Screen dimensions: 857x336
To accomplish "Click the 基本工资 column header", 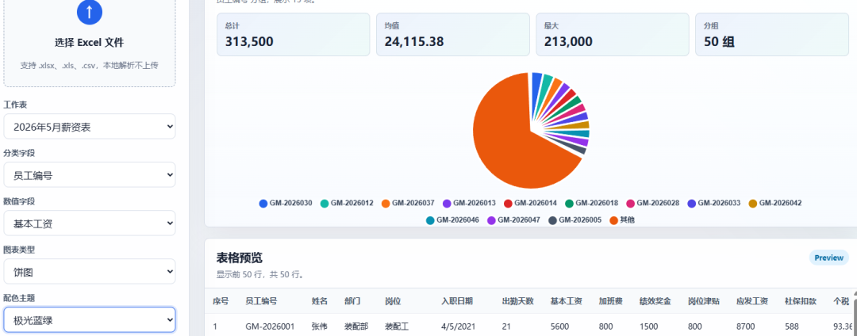I will pyautogui.click(x=567, y=301).
